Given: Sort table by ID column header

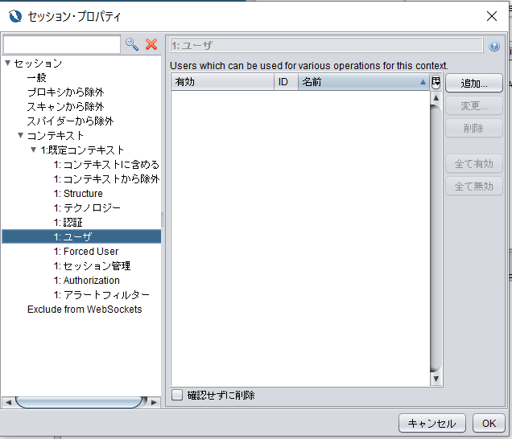Looking at the screenshot, I should pos(286,82).
